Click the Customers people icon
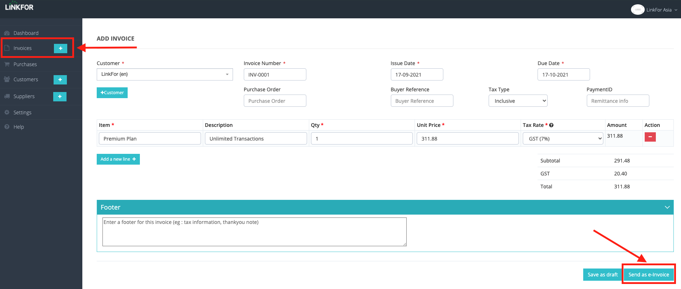The width and height of the screenshot is (681, 289). (7, 79)
